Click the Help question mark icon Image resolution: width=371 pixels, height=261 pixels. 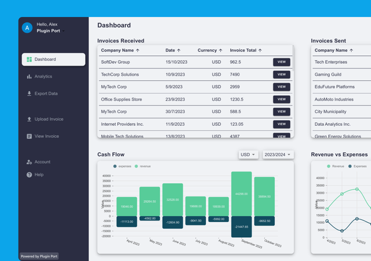(29, 175)
